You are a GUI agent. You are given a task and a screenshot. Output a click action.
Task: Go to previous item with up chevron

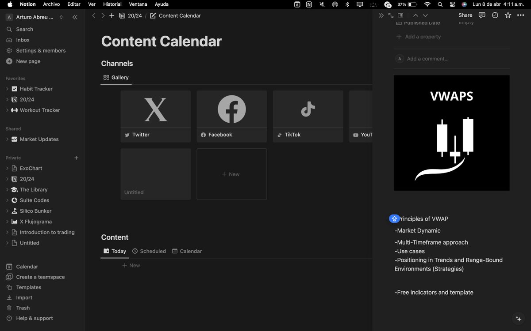coord(415,15)
